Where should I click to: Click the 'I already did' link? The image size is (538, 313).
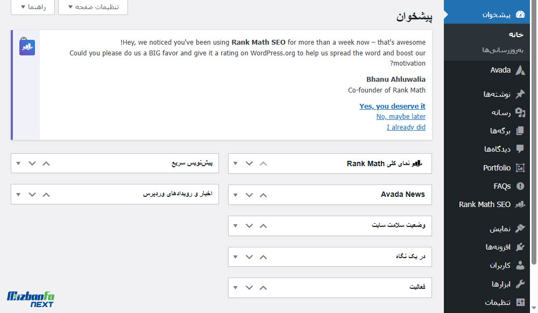[406, 127]
